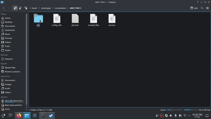The width and height of the screenshot is (211, 119).
Task: Navigate to compatdata in breadcrumb path
Action: point(60,8)
